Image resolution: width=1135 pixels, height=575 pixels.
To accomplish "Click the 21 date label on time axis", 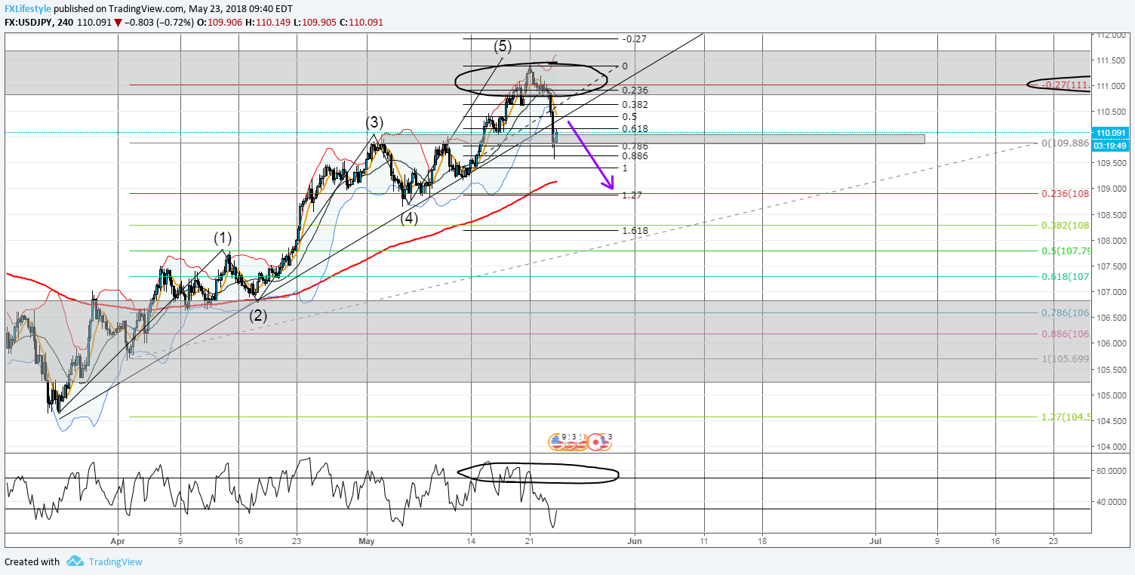I will click(530, 541).
